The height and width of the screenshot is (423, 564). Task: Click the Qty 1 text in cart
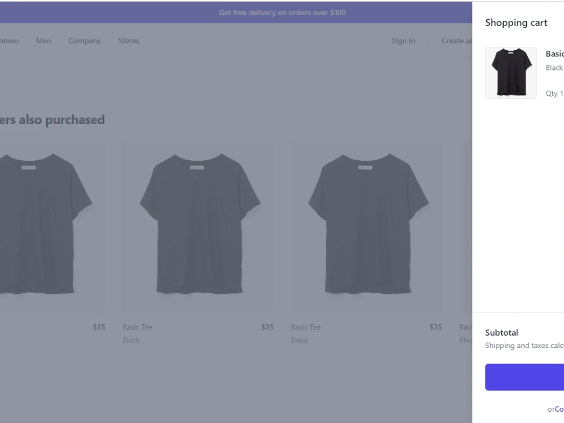[554, 94]
